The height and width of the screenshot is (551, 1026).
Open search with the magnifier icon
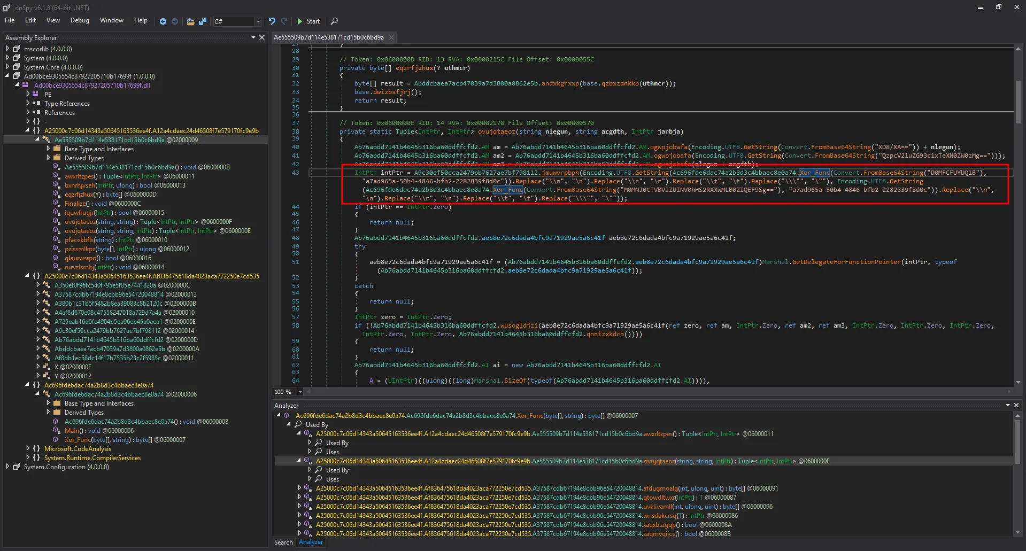334,21
